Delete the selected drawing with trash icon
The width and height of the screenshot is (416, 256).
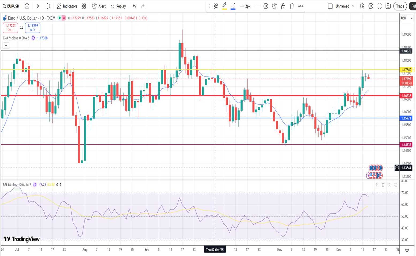click(x=292, y=6)
